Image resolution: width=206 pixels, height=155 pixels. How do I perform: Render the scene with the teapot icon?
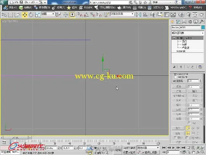coord(202,15)
